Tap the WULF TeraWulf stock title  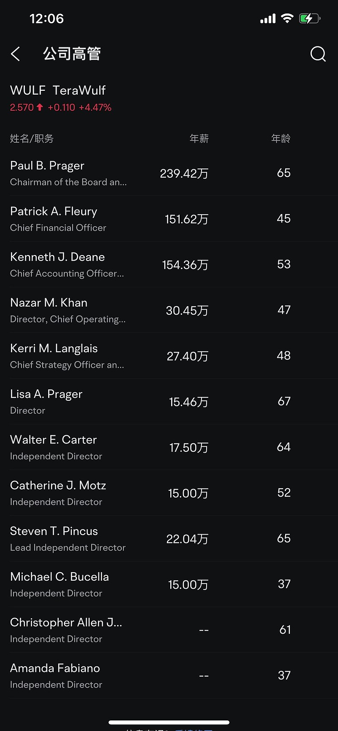pos(58,90)
